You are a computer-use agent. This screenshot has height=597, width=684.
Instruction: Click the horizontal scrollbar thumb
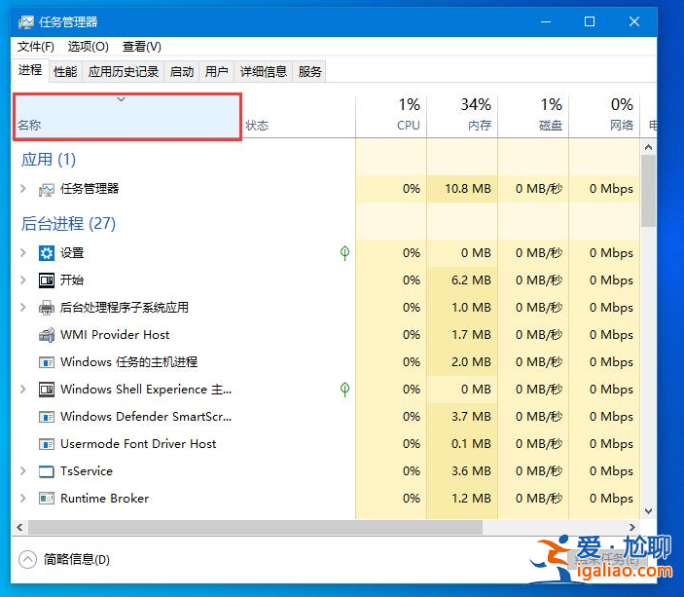(256, 527)
